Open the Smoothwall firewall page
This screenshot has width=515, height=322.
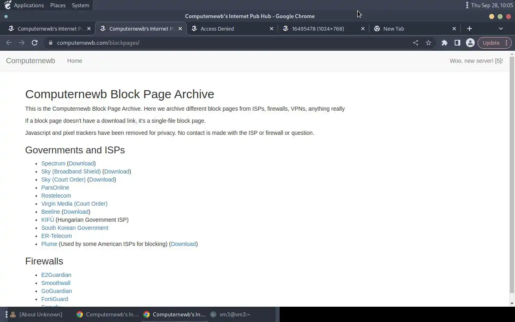(56, 283)
